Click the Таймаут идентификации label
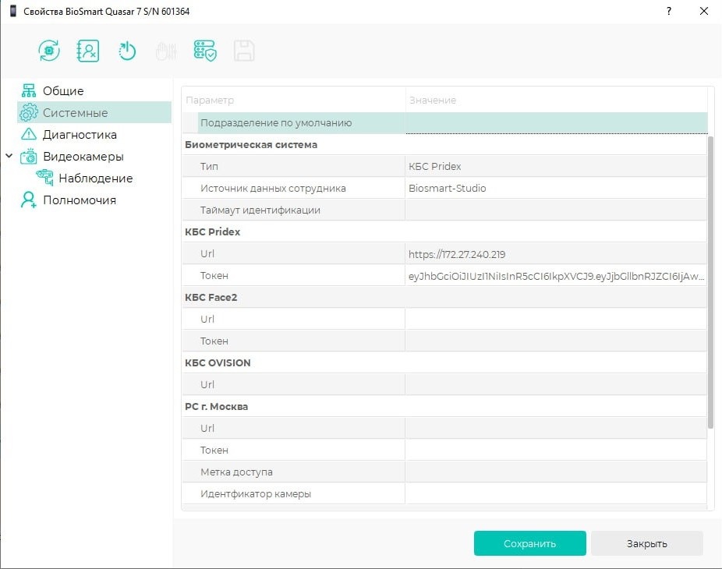This screenshot has height=569, width=722. [x=260, y=210]
